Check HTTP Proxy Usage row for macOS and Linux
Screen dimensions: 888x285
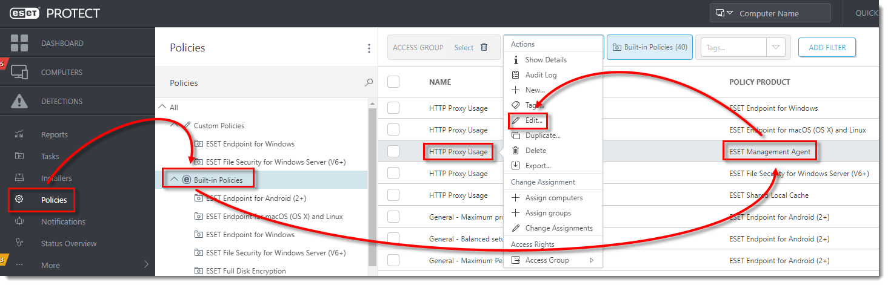point(393,130)
